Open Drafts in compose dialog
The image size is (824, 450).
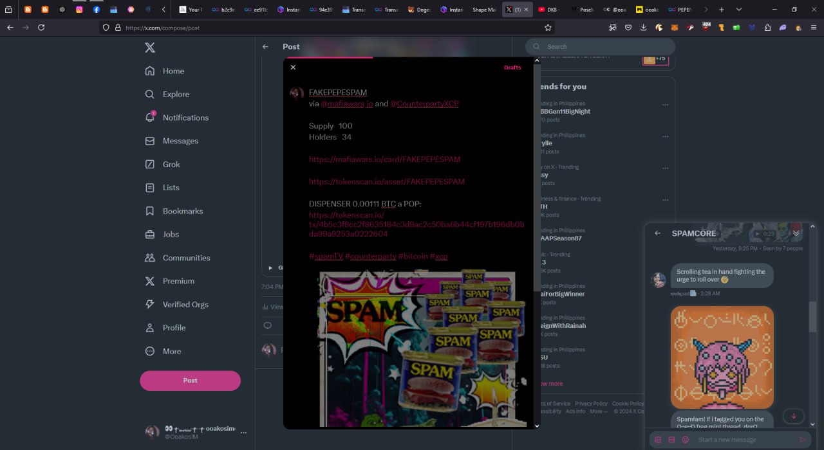[x=512, y=67]
